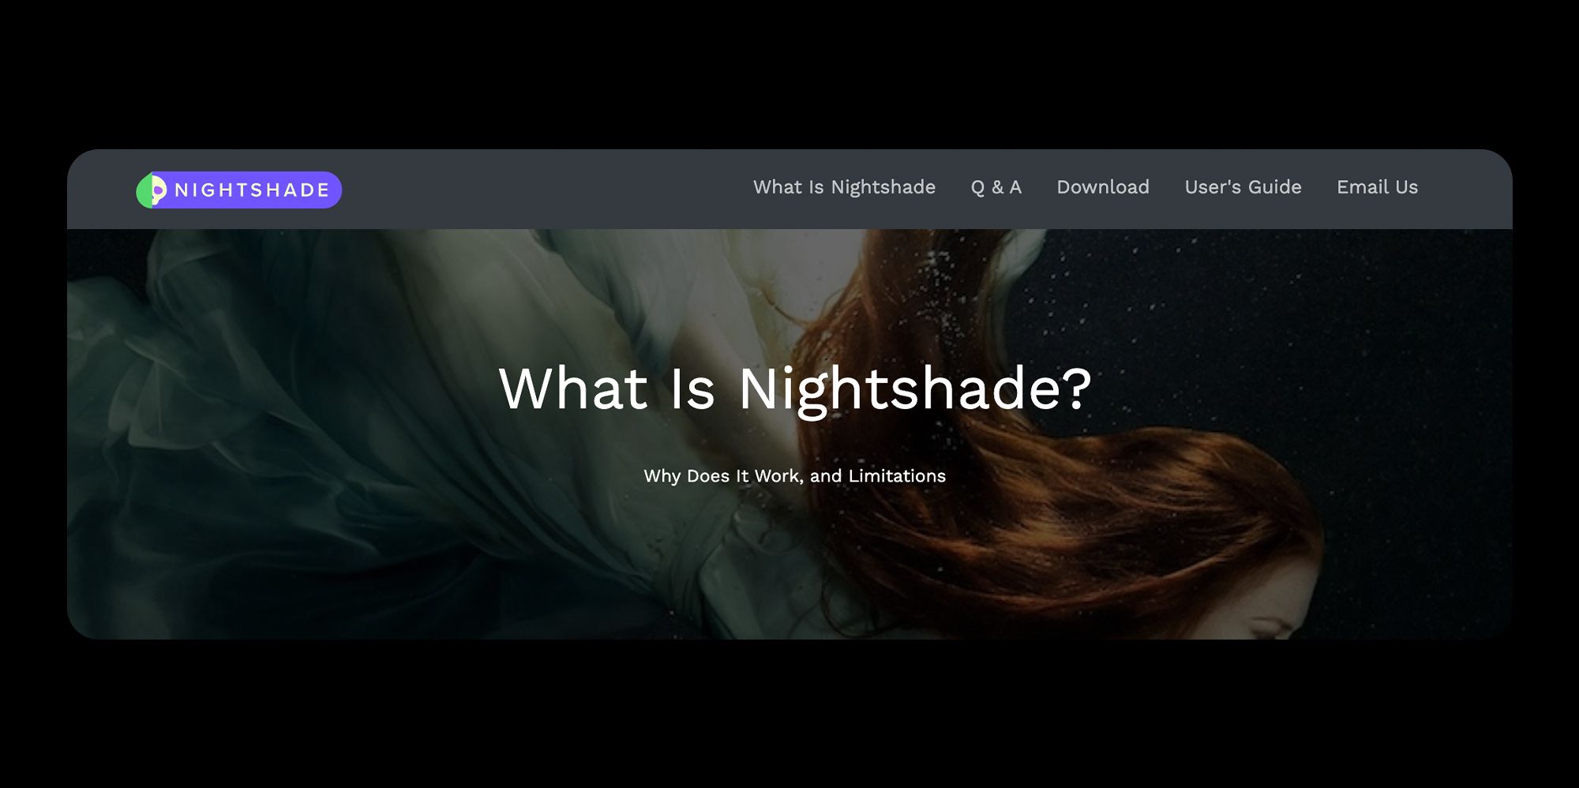
Task: Select the logo badge to return home
Action: (x=237, y=189)
